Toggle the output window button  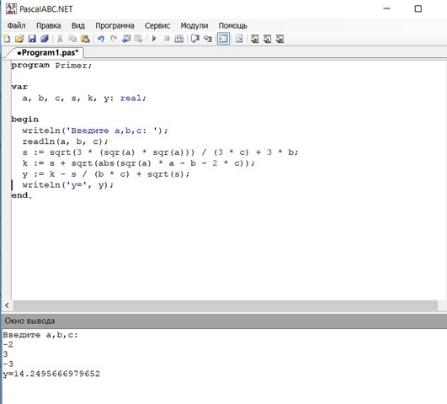point(223,39)
